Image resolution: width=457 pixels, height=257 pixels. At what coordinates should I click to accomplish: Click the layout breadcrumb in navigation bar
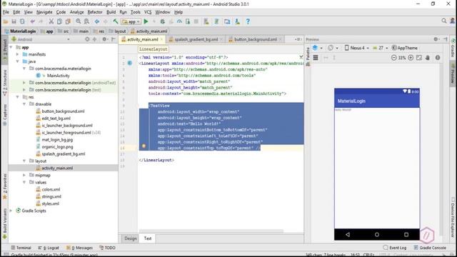point(117,31)
